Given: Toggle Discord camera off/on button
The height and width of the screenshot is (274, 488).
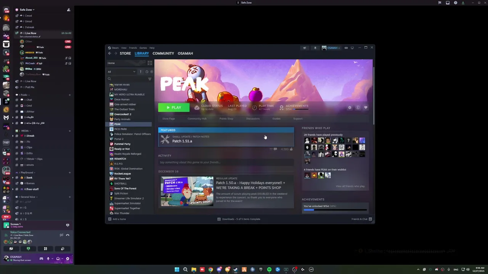Looking at the screenshot, I should pos(11,249).
